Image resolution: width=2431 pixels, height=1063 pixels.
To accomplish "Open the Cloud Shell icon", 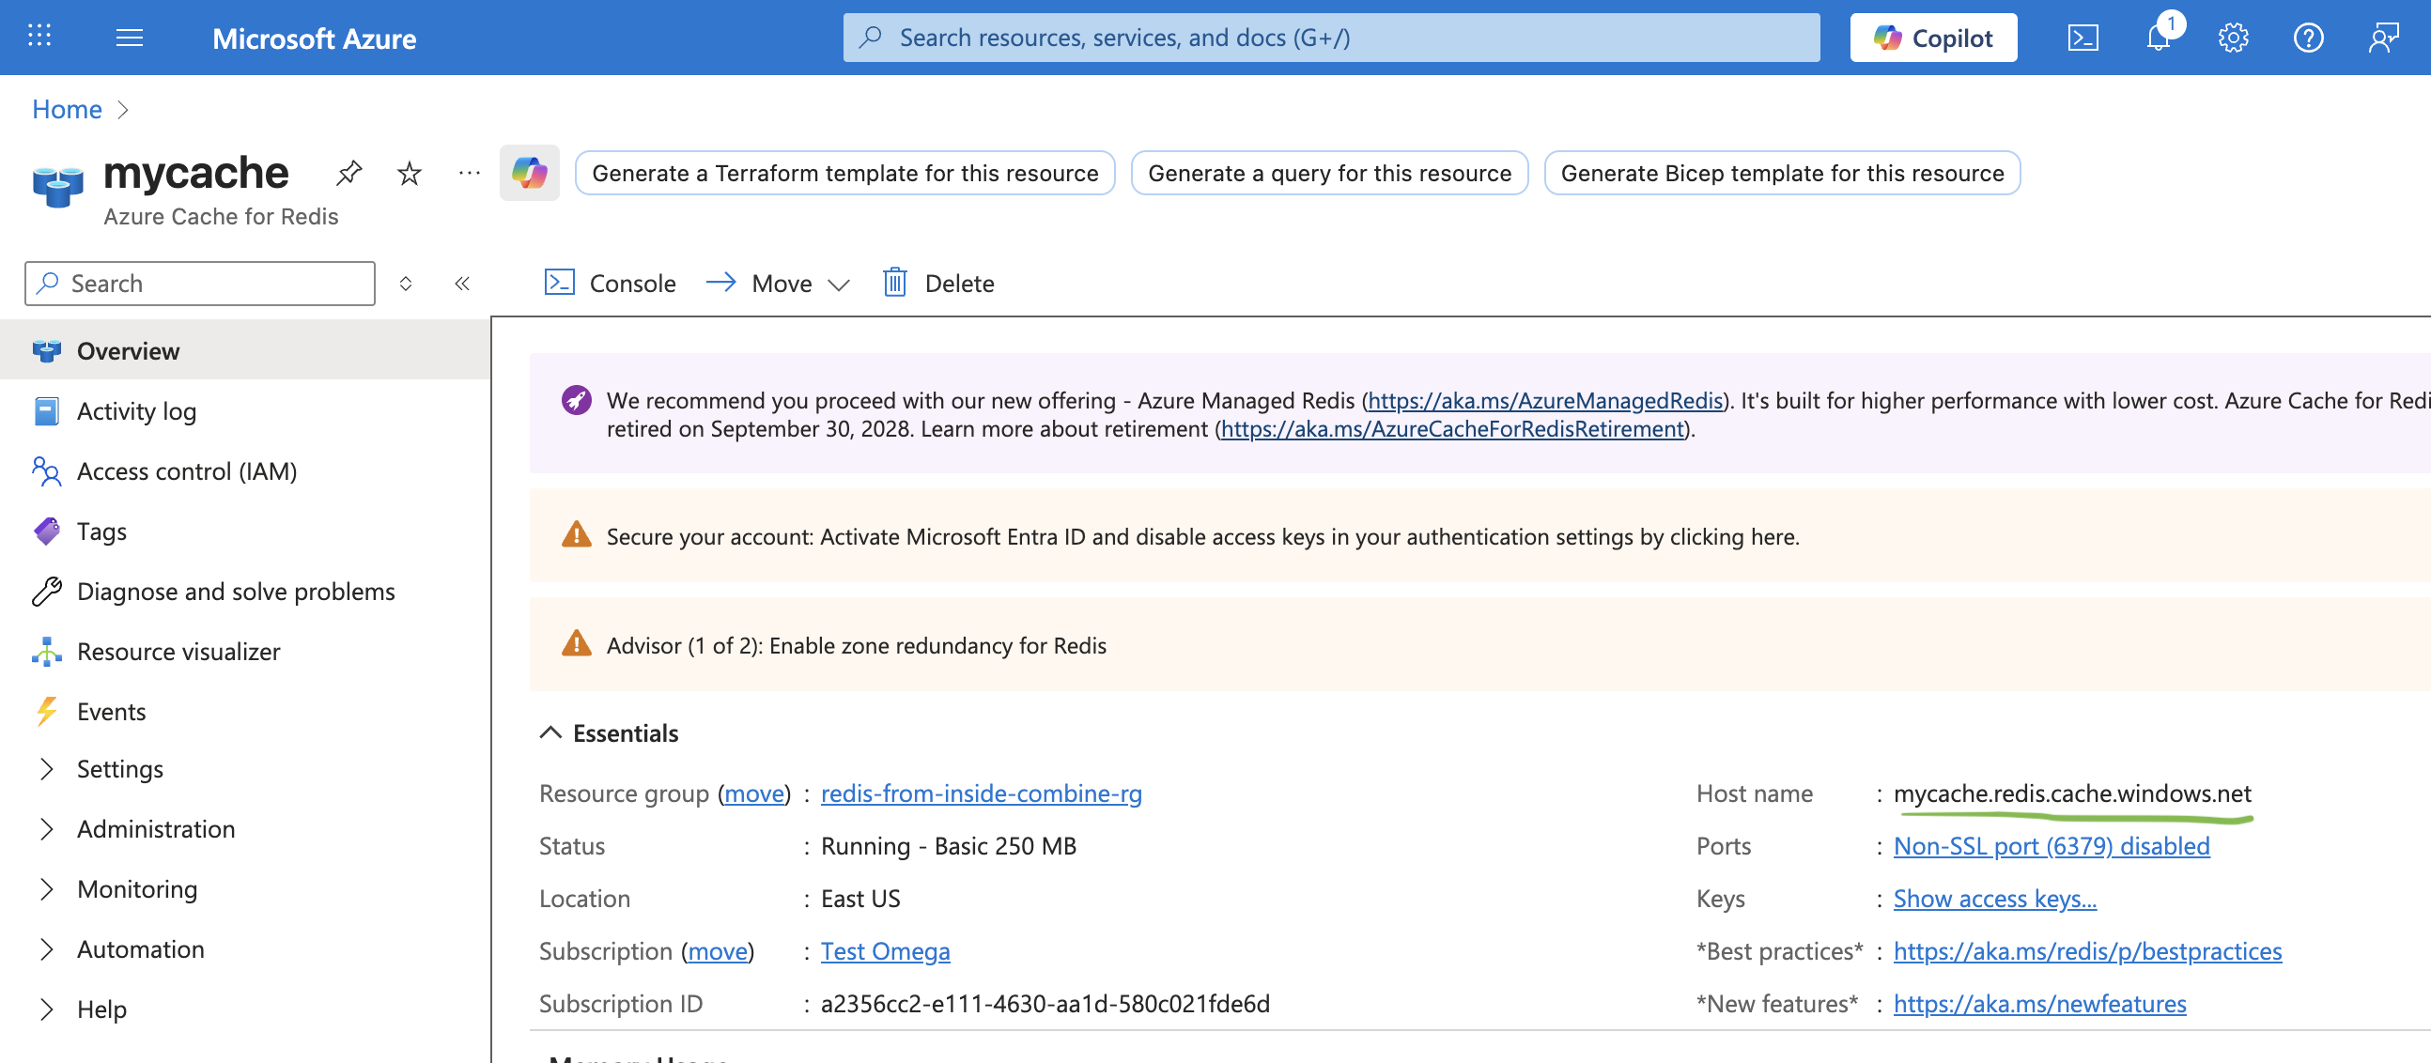I will (x=2082, y=38).
